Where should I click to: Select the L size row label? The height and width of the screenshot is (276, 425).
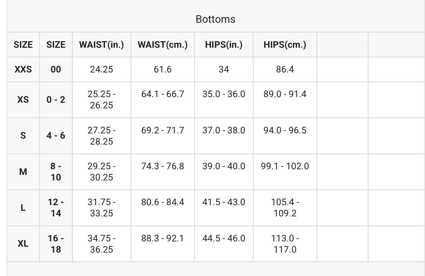click(x=23, y=208)
